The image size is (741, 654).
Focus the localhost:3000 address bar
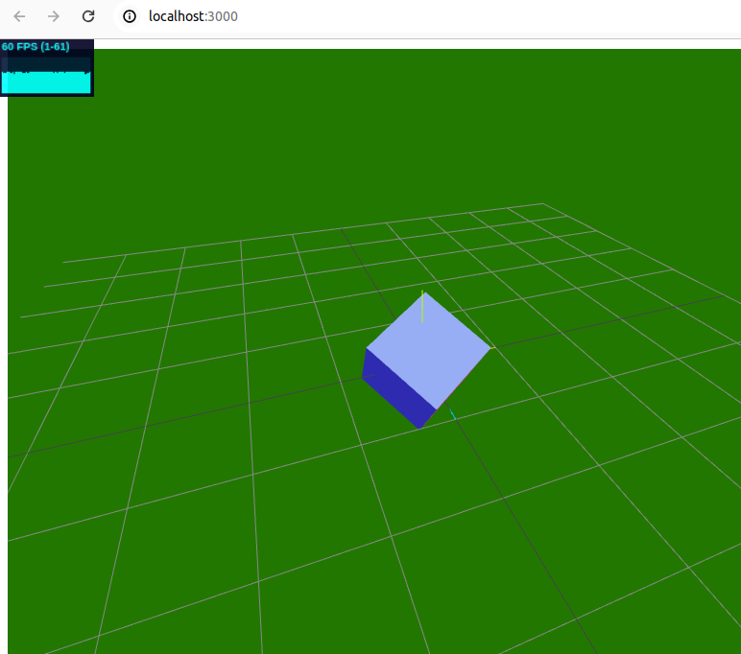[193, 16]
